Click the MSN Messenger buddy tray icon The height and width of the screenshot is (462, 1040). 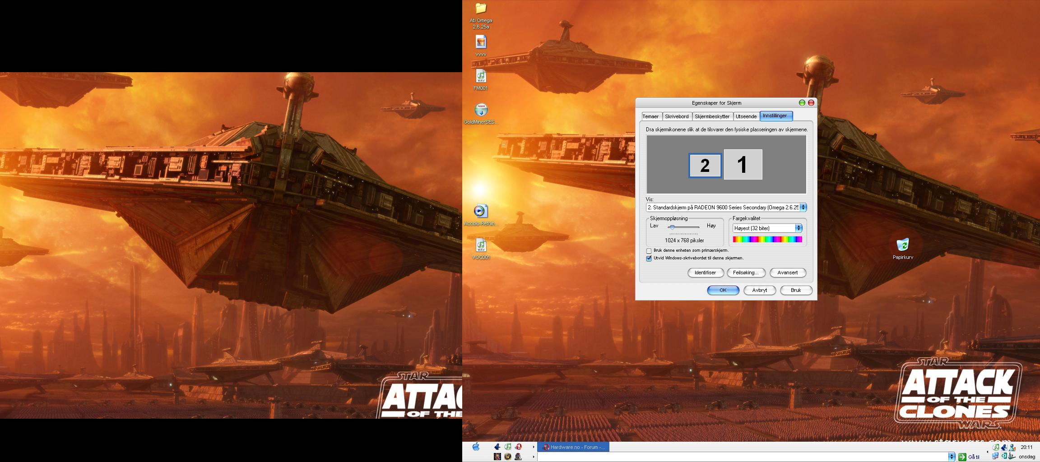(x=1012, y=447)
